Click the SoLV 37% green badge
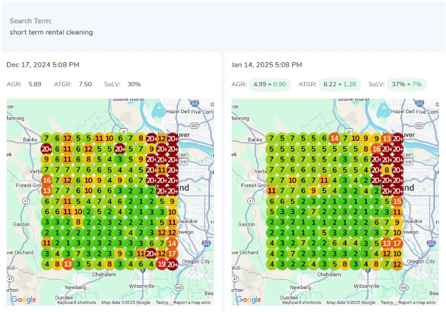The image size is (446, 312). pos(406,84)
